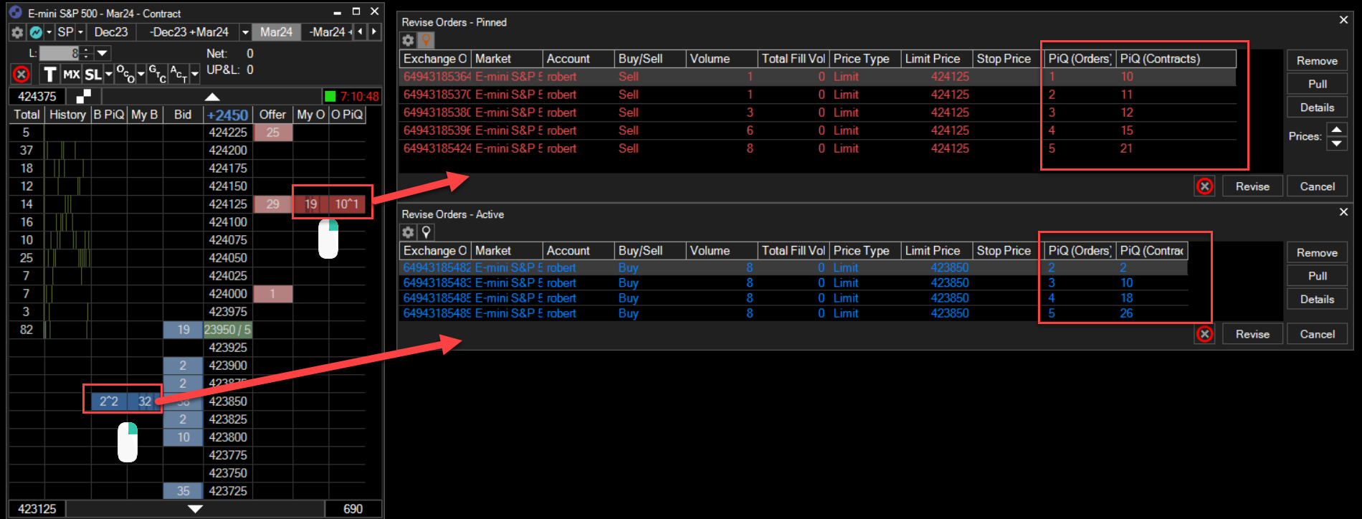Select the Mar24 contract tab
The image size is (1362, 519).
point(276,32)
